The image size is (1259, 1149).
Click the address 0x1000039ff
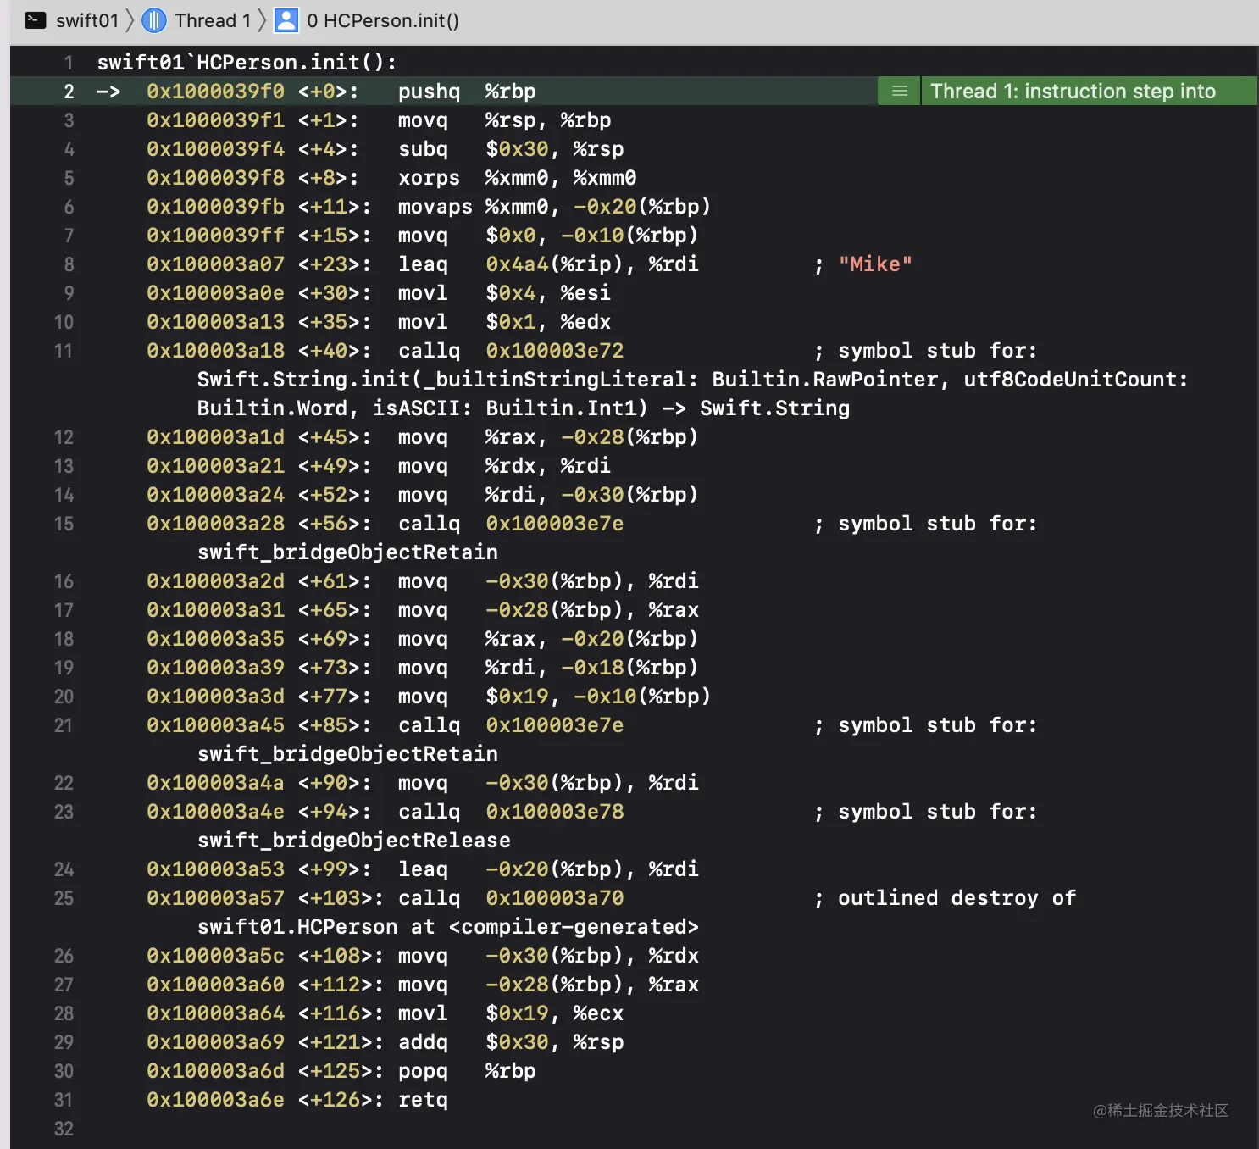pyautogui.click(x=215, y=236)
